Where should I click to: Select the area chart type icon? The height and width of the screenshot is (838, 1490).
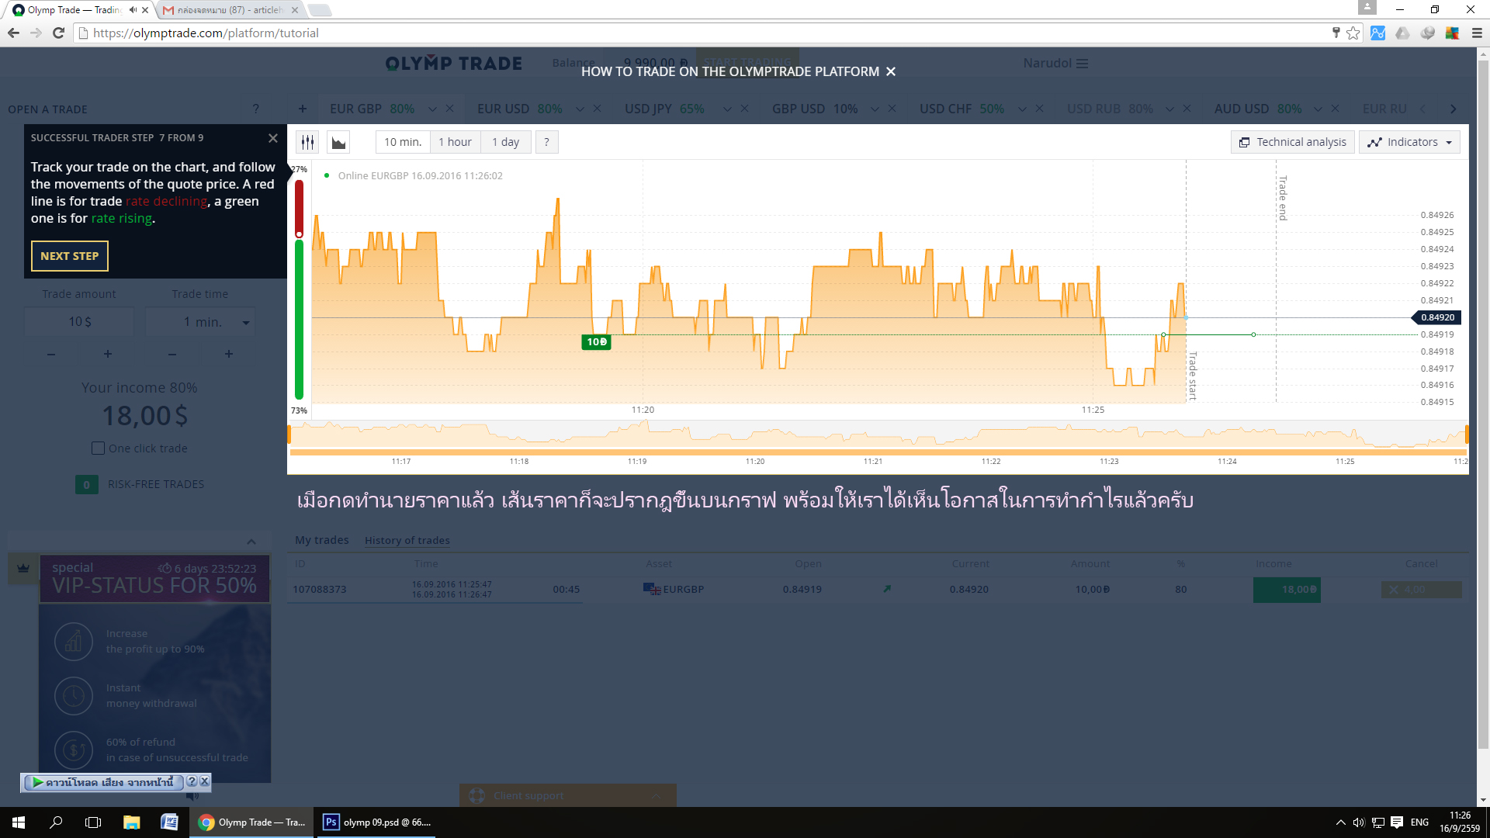click(338, 142)
